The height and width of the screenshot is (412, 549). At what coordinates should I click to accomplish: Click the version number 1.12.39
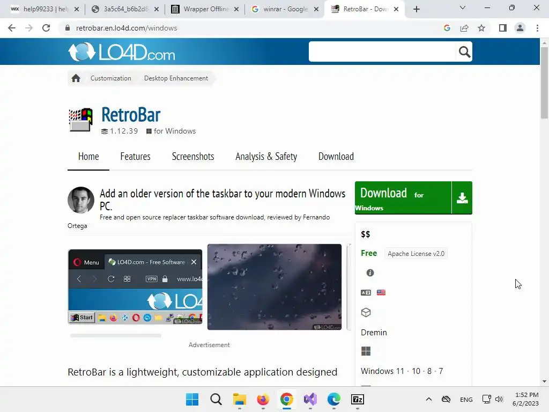click(x=124, y=131)
